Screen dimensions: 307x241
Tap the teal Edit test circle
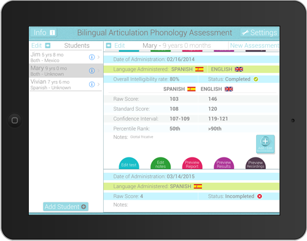[x=129, y=164]
